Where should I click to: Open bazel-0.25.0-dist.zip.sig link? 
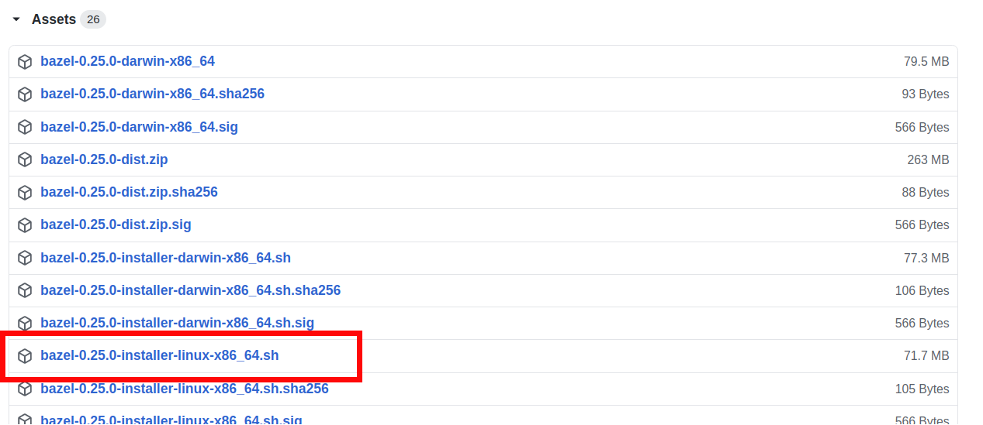point(116,224)
